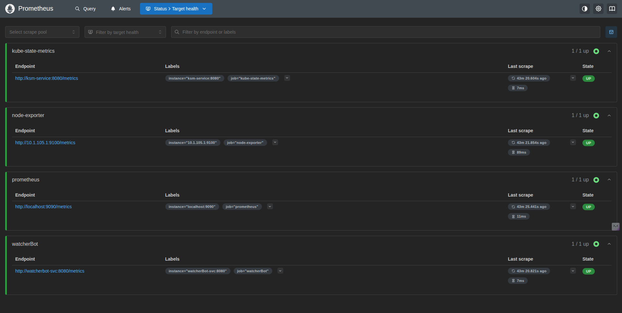Open the Filter by target health dropdown

click(125, 32)
